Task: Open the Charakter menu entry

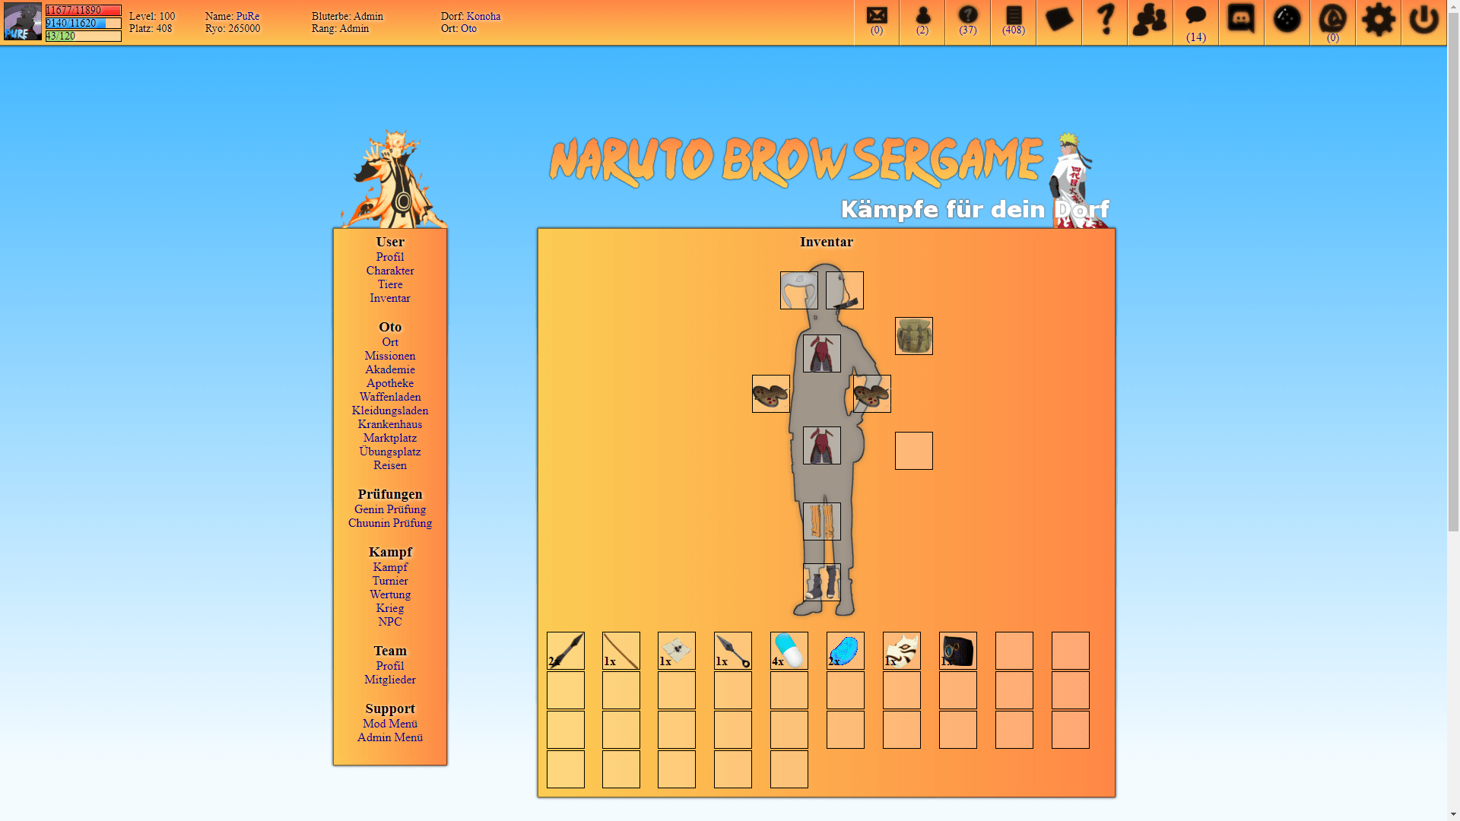Action: 390,271
